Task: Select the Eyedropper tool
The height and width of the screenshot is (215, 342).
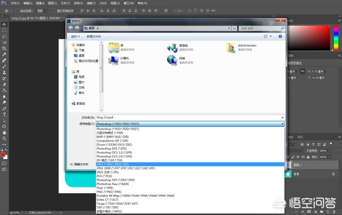Action: 4,54
